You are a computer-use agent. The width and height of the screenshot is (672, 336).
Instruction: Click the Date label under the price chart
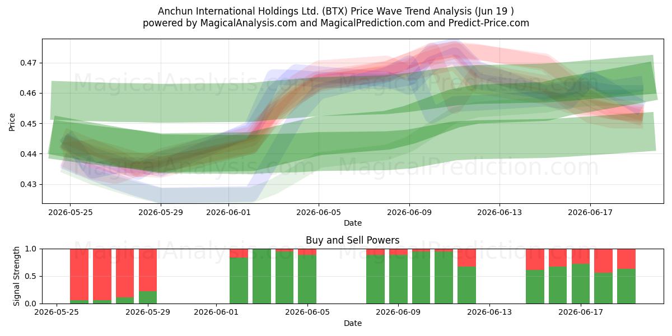point(353,223)
